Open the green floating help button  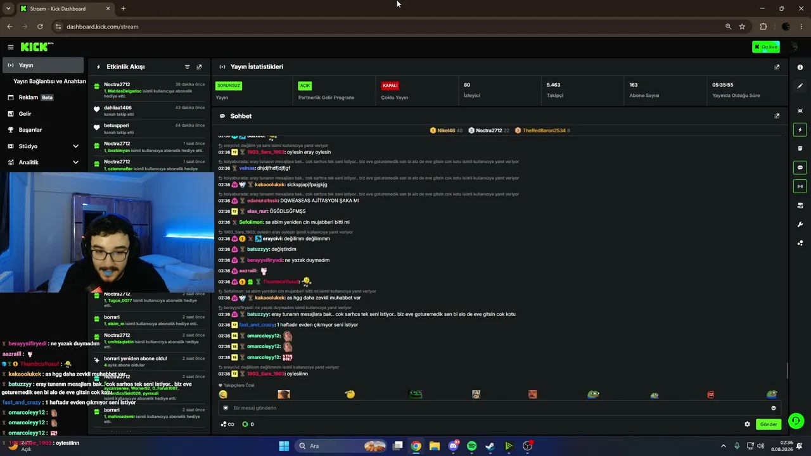[x=796, y=421]
